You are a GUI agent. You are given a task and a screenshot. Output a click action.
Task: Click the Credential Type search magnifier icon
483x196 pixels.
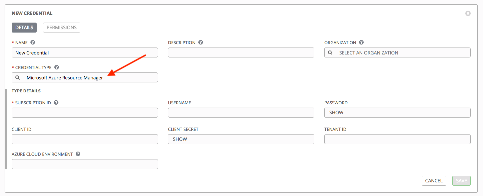(x=17, y=77)
